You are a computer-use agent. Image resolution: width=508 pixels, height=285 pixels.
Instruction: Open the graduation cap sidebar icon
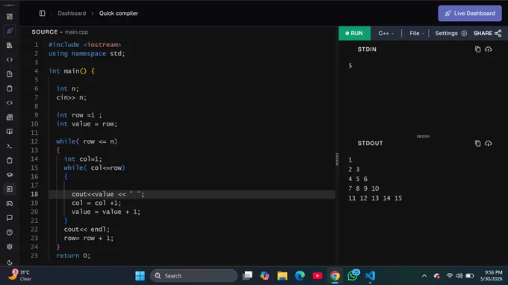(x=10, y=175)
